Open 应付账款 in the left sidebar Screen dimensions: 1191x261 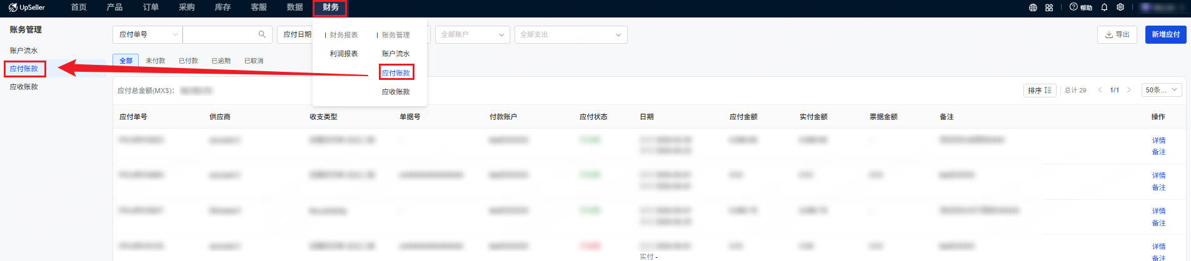click(24, 69)
